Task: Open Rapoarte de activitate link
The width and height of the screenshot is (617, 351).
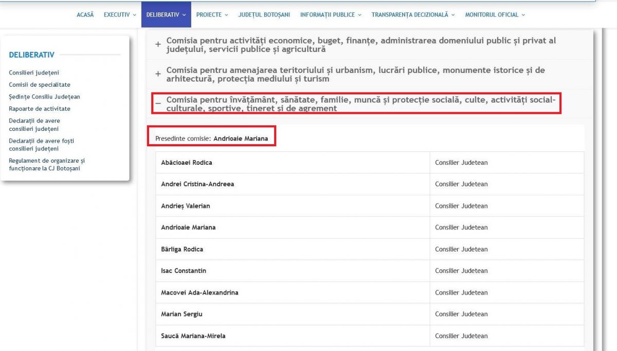Action: tap(40, 109)
